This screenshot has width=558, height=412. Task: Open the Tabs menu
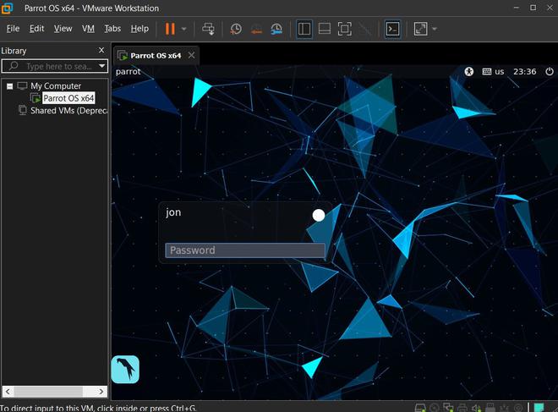pos(112,29)
